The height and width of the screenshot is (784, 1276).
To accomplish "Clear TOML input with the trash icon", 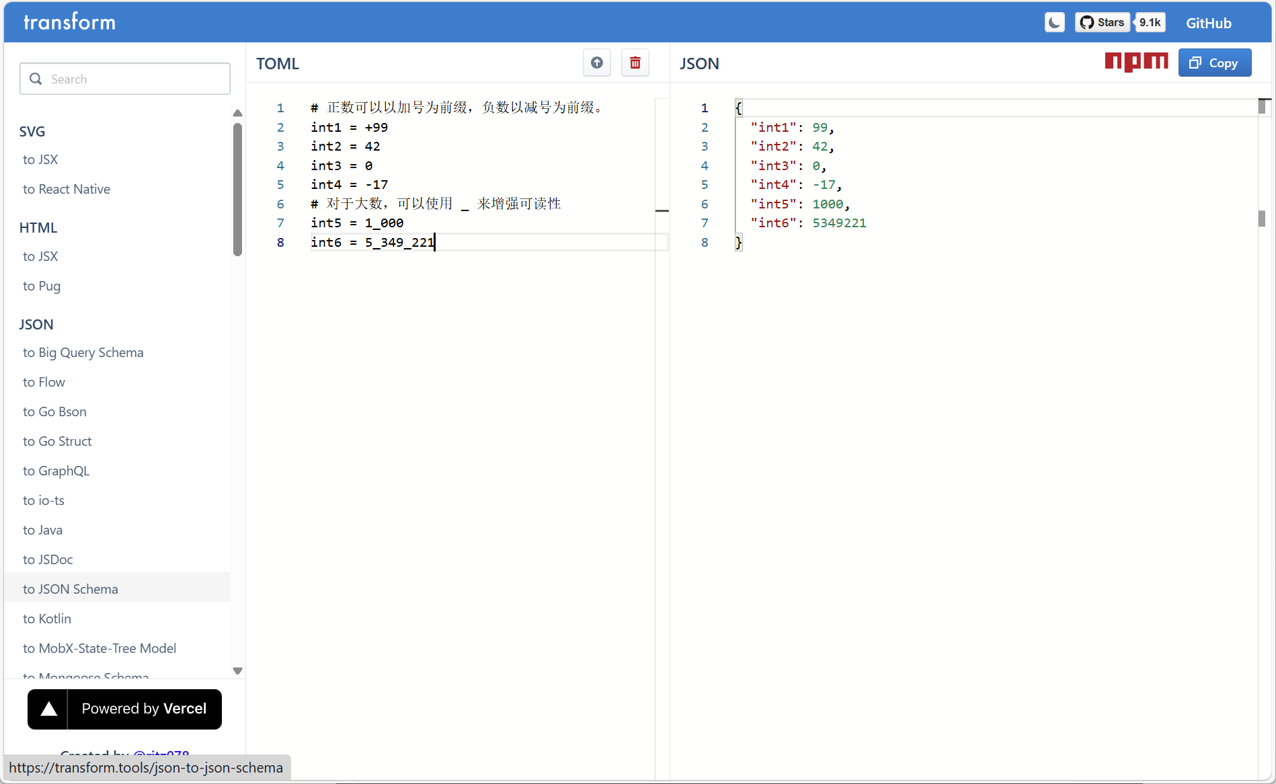I will click(635, 63).
